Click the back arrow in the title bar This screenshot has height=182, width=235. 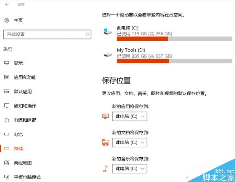[x=7, y=5]
